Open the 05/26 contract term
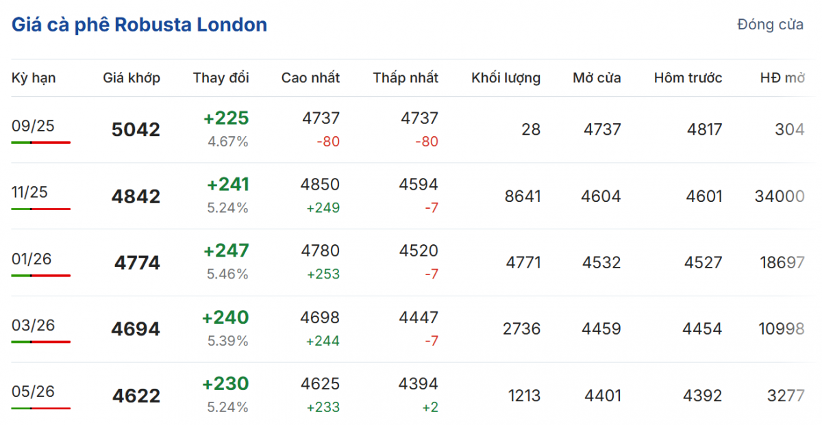The width and height of the screenshot is (822, 425). (33, 391)
